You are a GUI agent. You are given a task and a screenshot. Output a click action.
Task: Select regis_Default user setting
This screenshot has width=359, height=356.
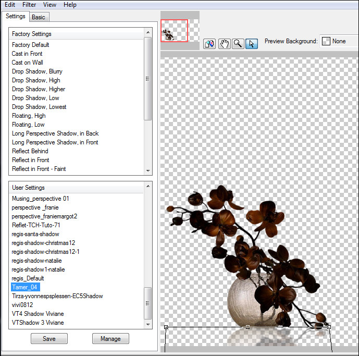28,278
